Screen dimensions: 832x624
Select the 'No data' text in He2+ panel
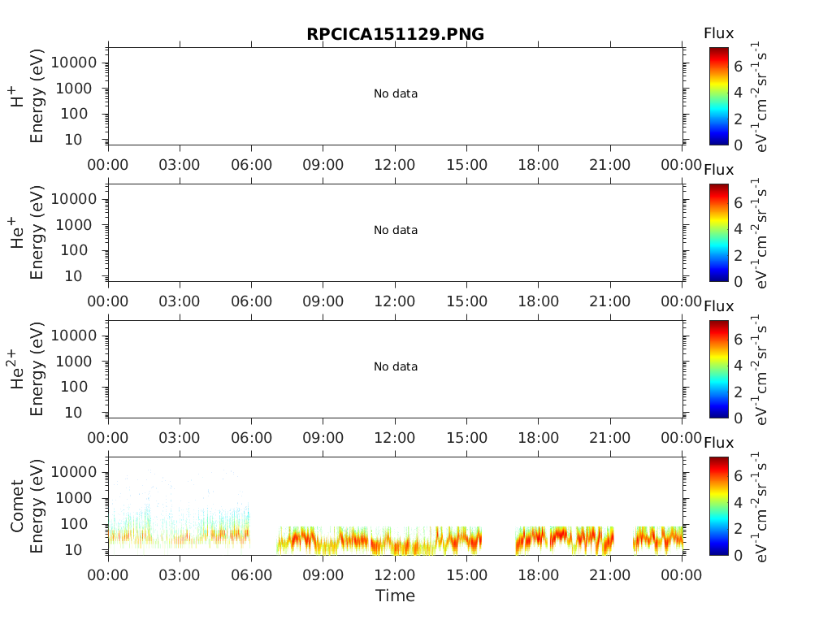pyautogui.click(x=396, y=366)
